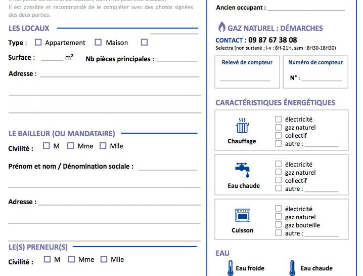Click the radiator icon above Chauffage
This screenshot has height=276, width=363.
coord(242,125)
